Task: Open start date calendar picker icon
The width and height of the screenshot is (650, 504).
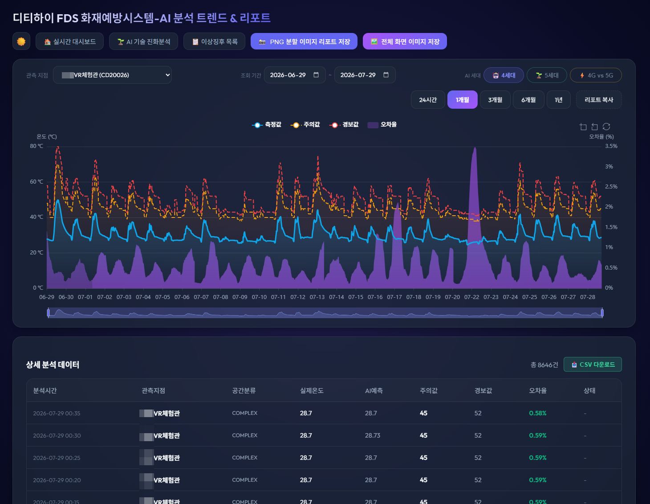Action: (x=316, y=75)
